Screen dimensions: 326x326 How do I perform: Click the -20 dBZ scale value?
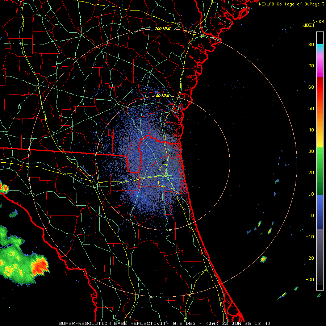coord(310,258)
